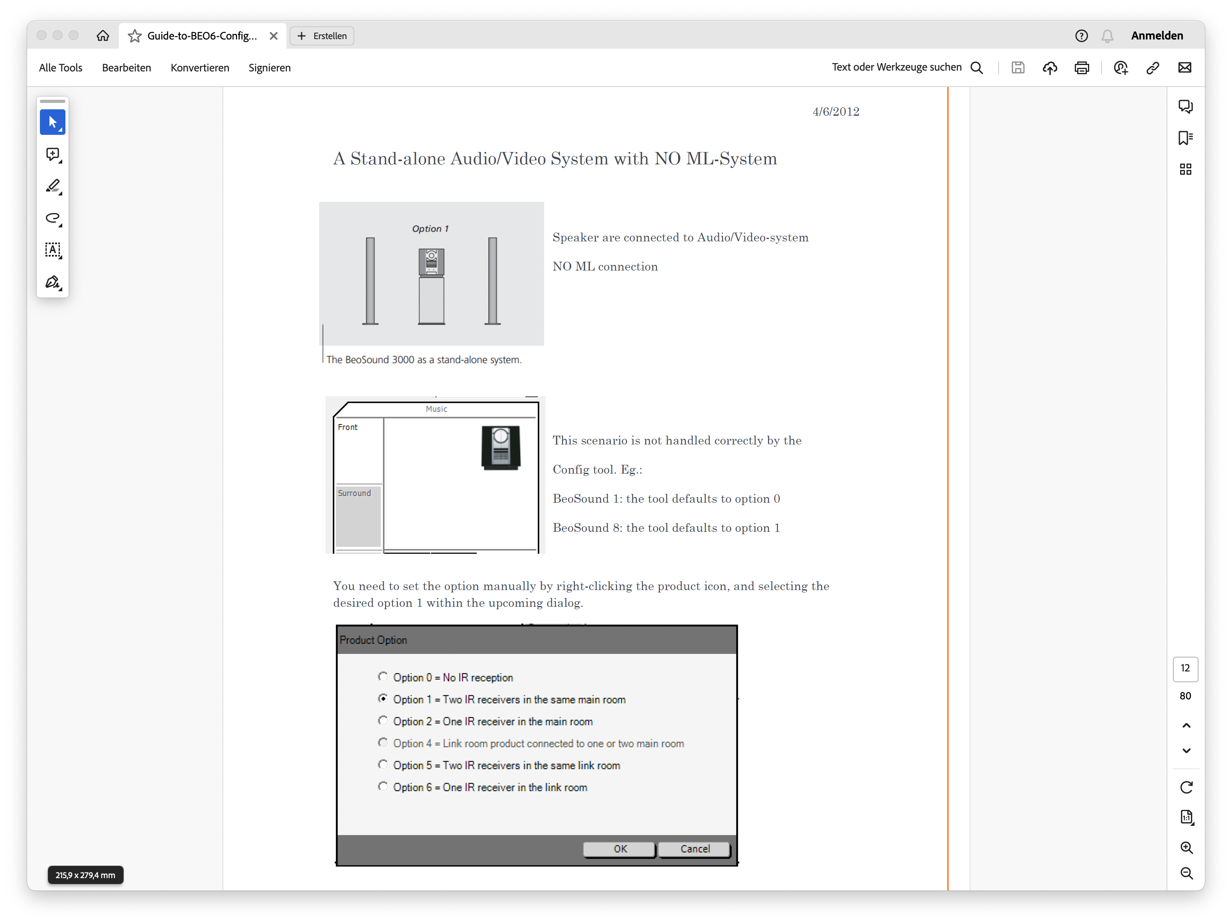This screenshot has height=924, width=1232.
Task: Star the Guide-to-BEO6-Config document
Action: coord(134,36)
